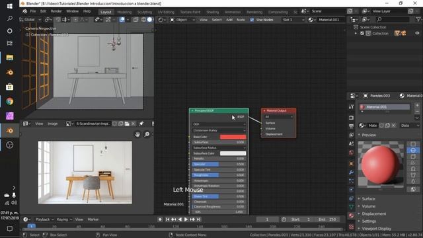Viewport: 423px width, 238px height.
Task: Open the Object shader type dropdown
Action: 182,20
